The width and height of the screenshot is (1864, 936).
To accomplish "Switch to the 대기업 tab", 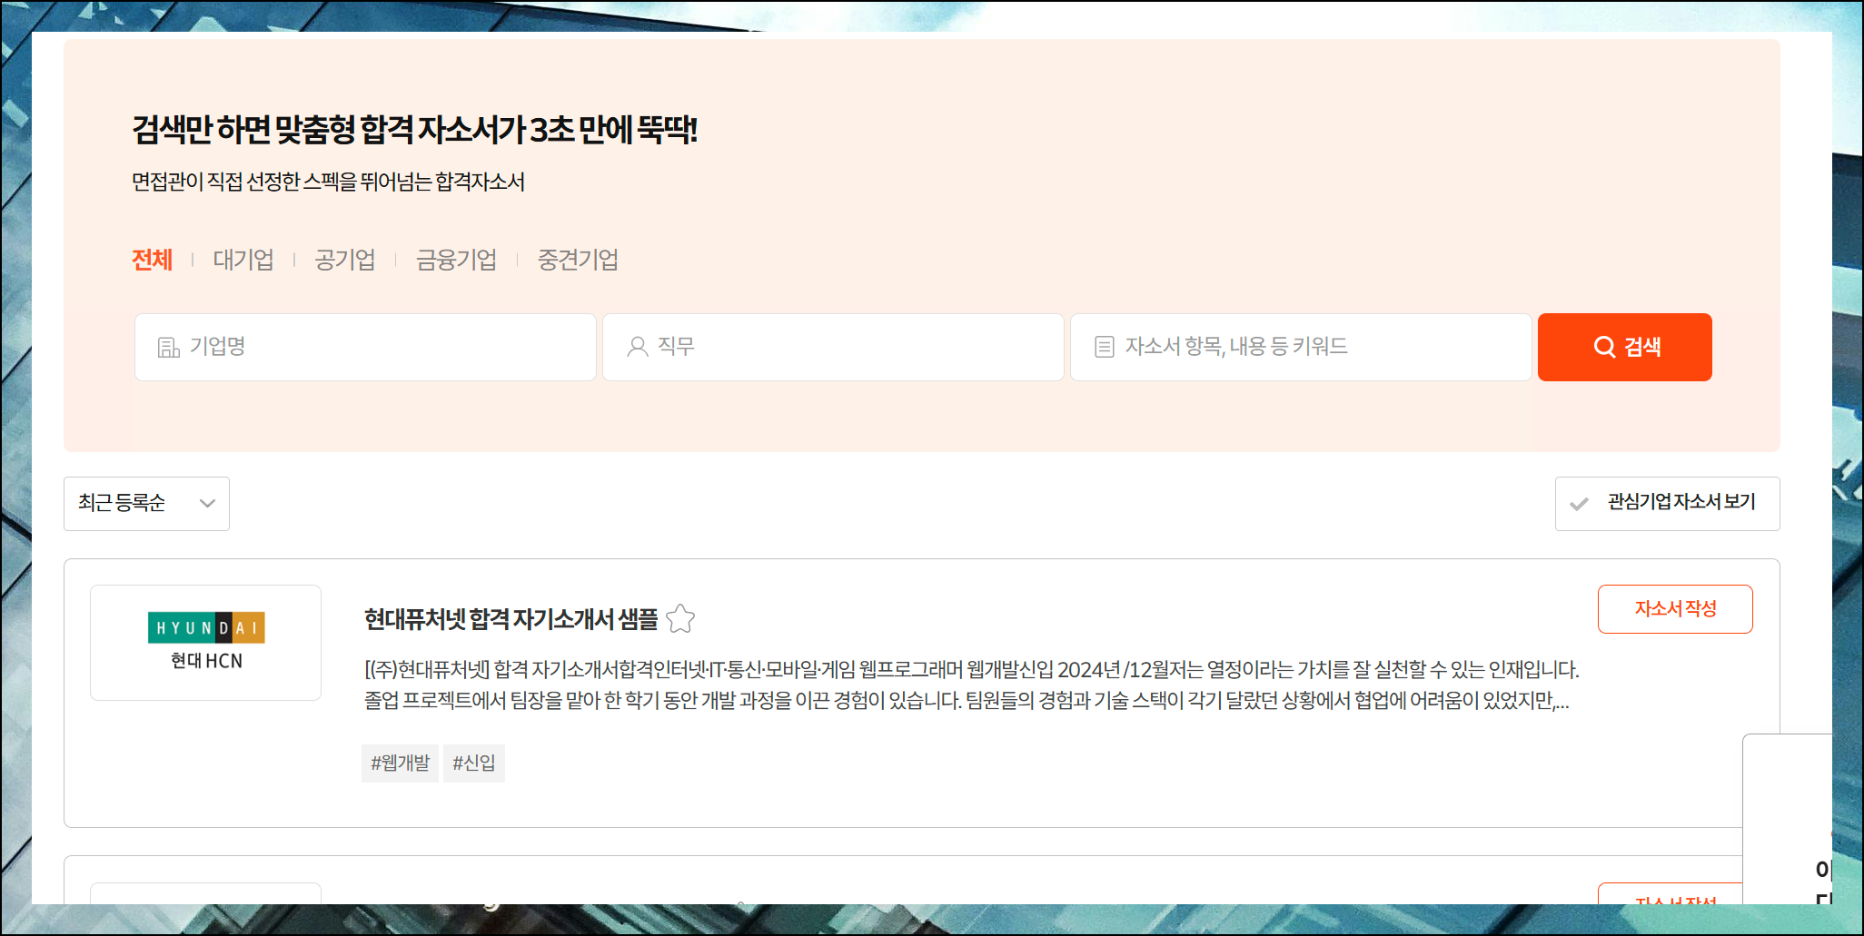I will point(243,260).
